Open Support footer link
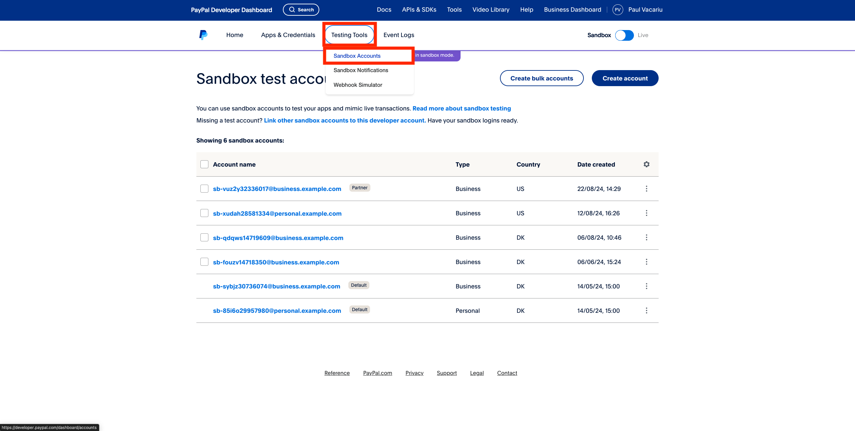855x431 pixels. (447, 373)
